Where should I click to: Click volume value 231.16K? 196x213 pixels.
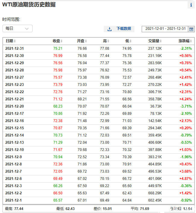(x=155, y=55)
